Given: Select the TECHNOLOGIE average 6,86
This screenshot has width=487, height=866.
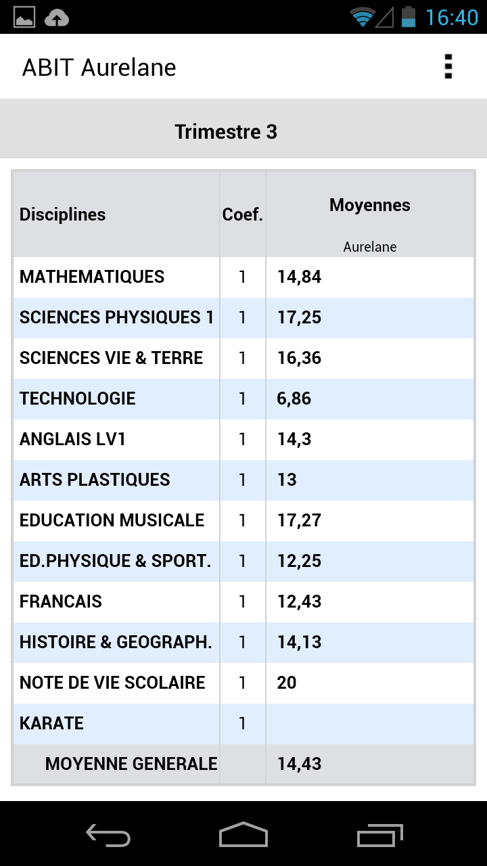Looking at the screenshot, I should click(294, 398).
